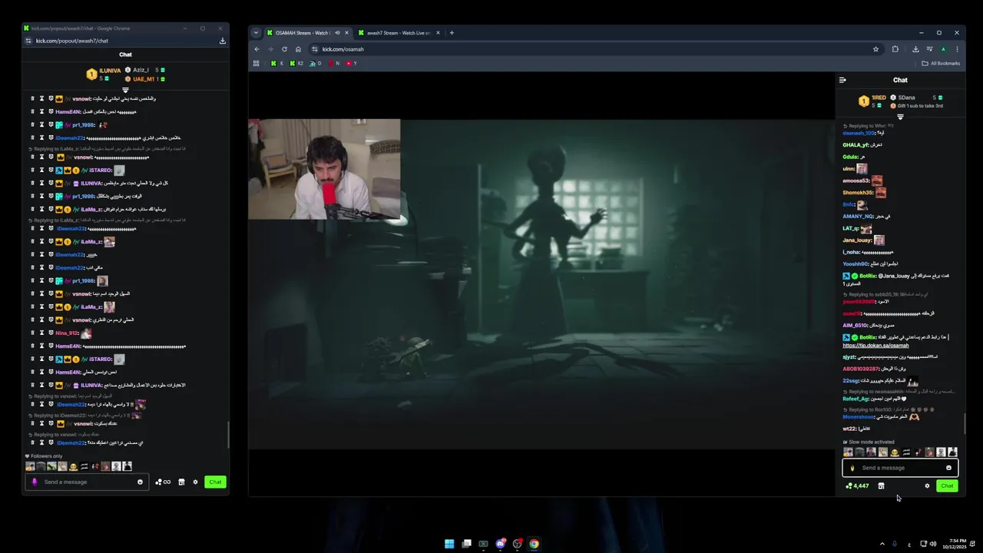
Task: Open chat settings gear in OSAMAH stream chat
Action: pyautogui.click(x=927, y=486)
